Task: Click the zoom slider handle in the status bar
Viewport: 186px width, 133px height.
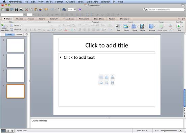Action: [x=165, y=131]
